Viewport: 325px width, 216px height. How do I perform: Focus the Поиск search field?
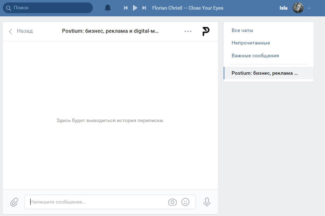pos(50,8)
